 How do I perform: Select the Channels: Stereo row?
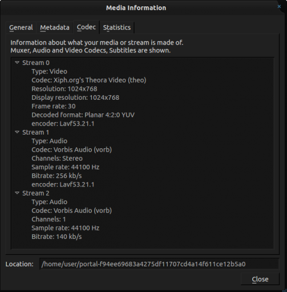click(57, 159)
